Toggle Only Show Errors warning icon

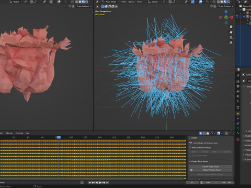pyautogui.click(x=208, y=133)
